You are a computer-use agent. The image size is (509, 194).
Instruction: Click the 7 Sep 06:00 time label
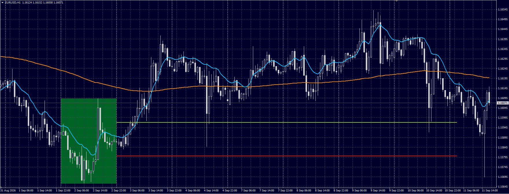248,191
